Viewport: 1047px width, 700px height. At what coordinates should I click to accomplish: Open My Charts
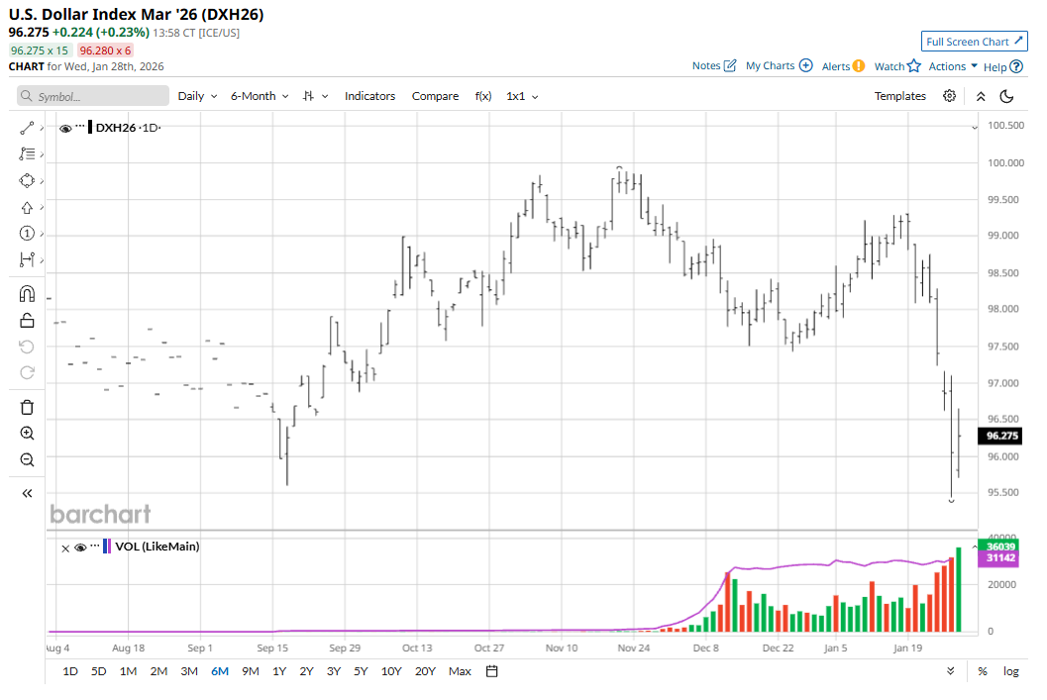pos(780,66)
